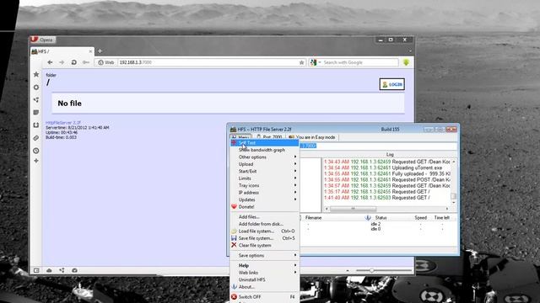Expand Limits submenu
540x303 pixels.
coord(264,178)
